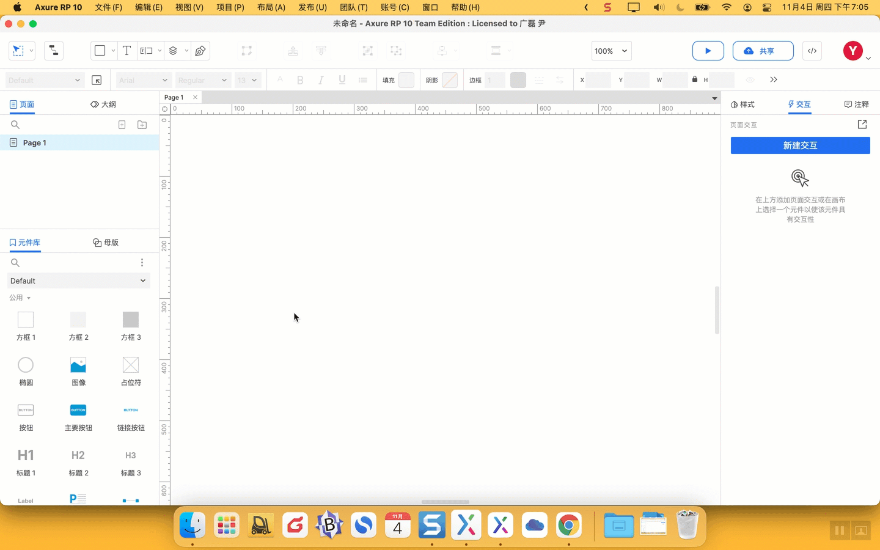
Task: Open the zoom level 100% dropdown
Action: point(611,51)
